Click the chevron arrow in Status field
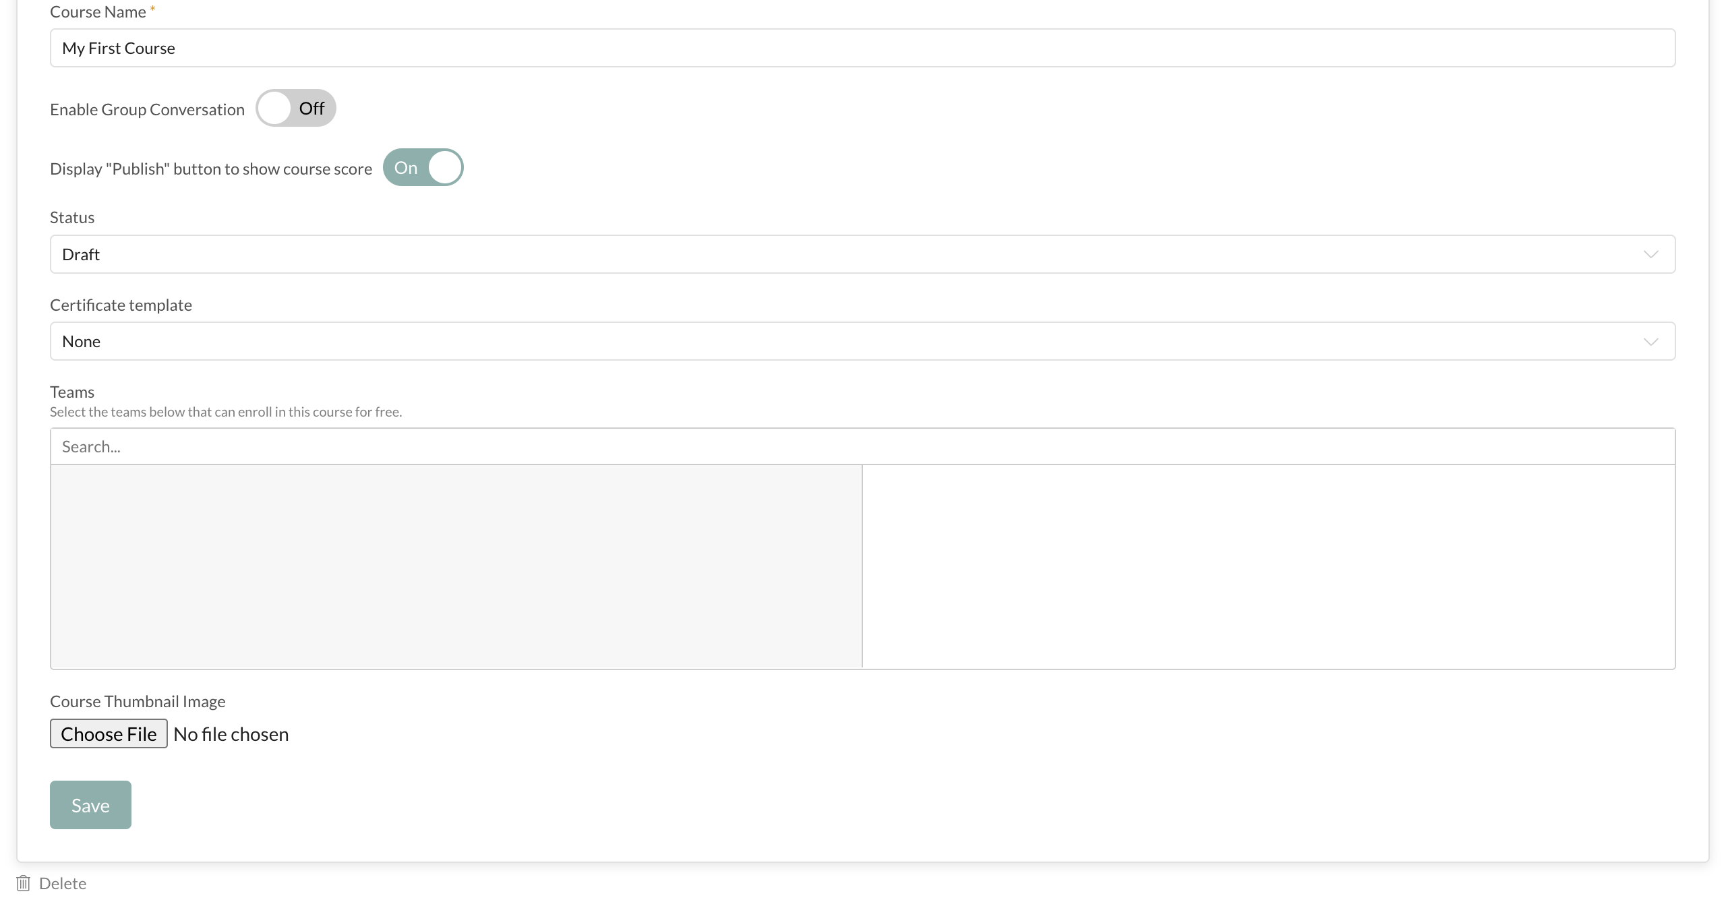 (x=1650, y=255)
